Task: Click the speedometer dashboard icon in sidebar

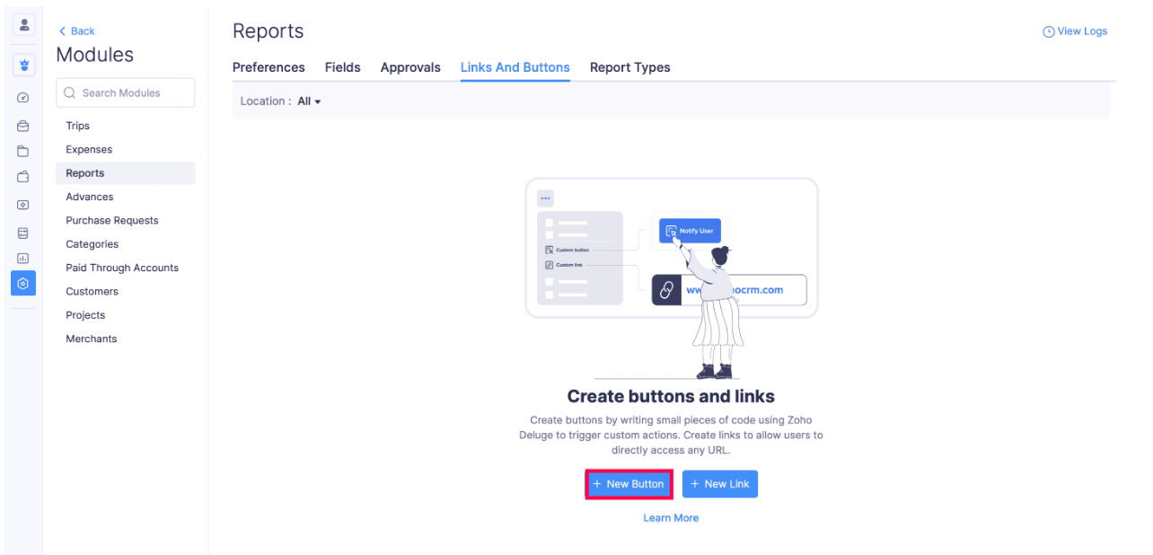Action: coord(23,97)
